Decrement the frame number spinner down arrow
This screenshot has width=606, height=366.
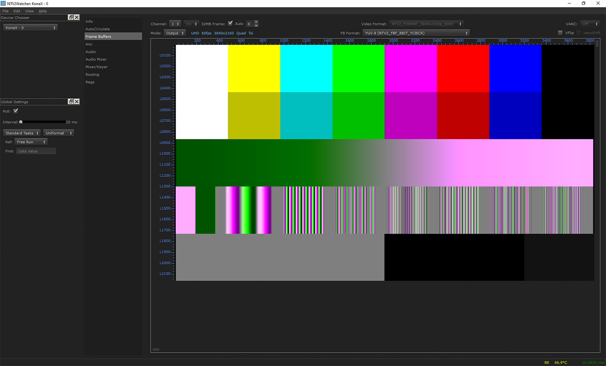click(256, 26)
